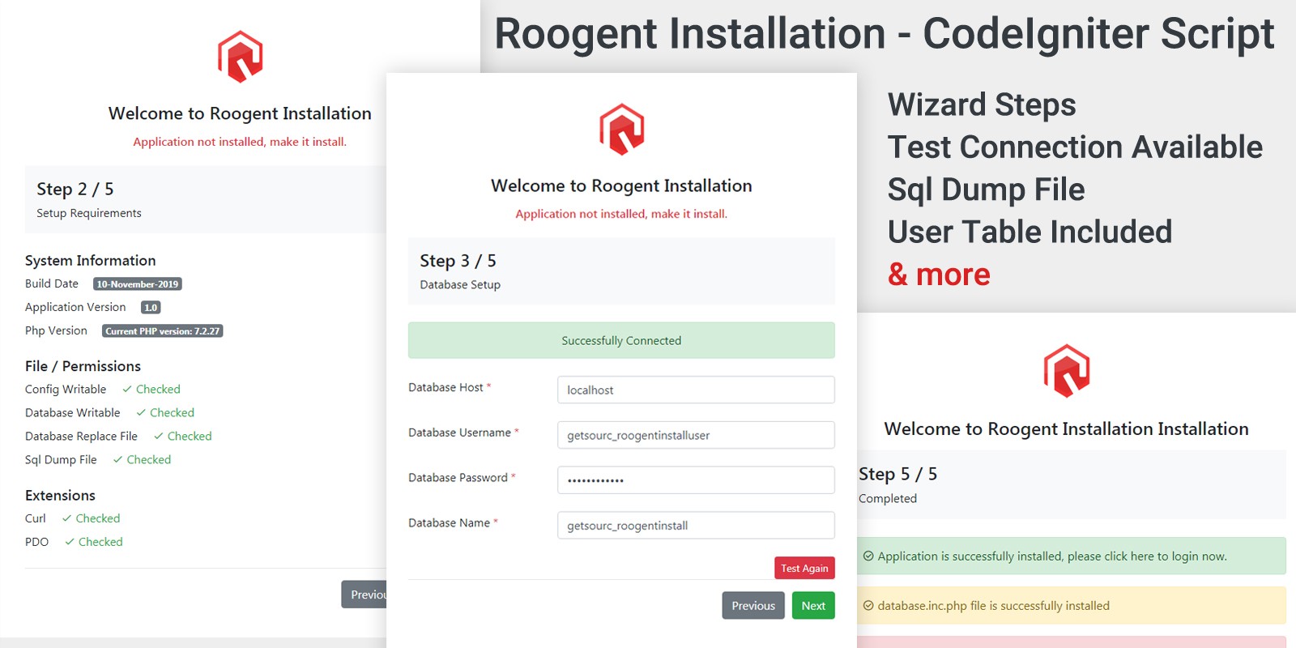Click the 'System Information' heading
The image size is (1296, 648).
click(91, 261)
